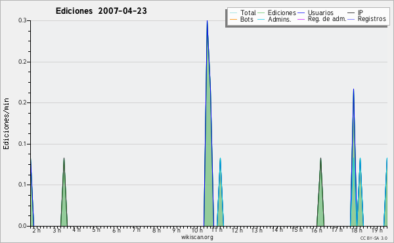Click the '11 h' x-axis label
This screenshot has width=394, height=243.
tap(217, 230)
